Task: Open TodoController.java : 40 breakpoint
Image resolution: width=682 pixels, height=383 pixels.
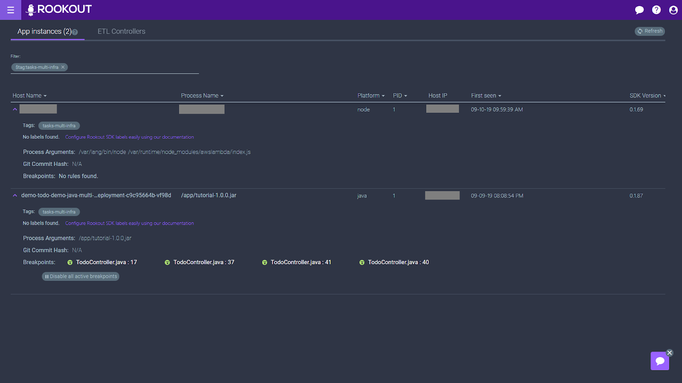Action: (399, 262)
